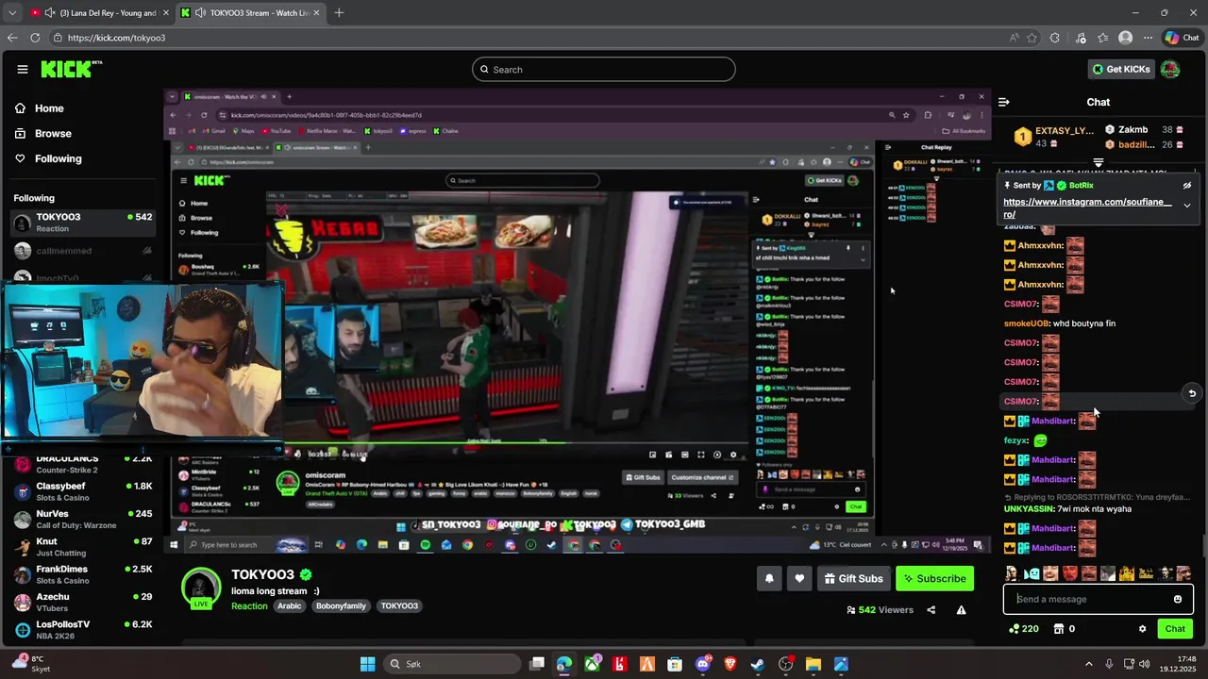Hide the pinned BotRix message
This screenshot has height=679, width=1208.
(x=1186, y=186)
